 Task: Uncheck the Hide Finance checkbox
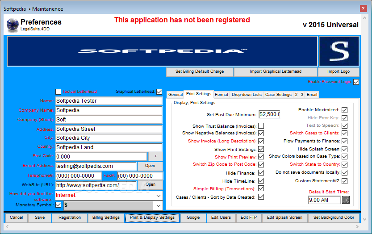(x=261, y=172)
